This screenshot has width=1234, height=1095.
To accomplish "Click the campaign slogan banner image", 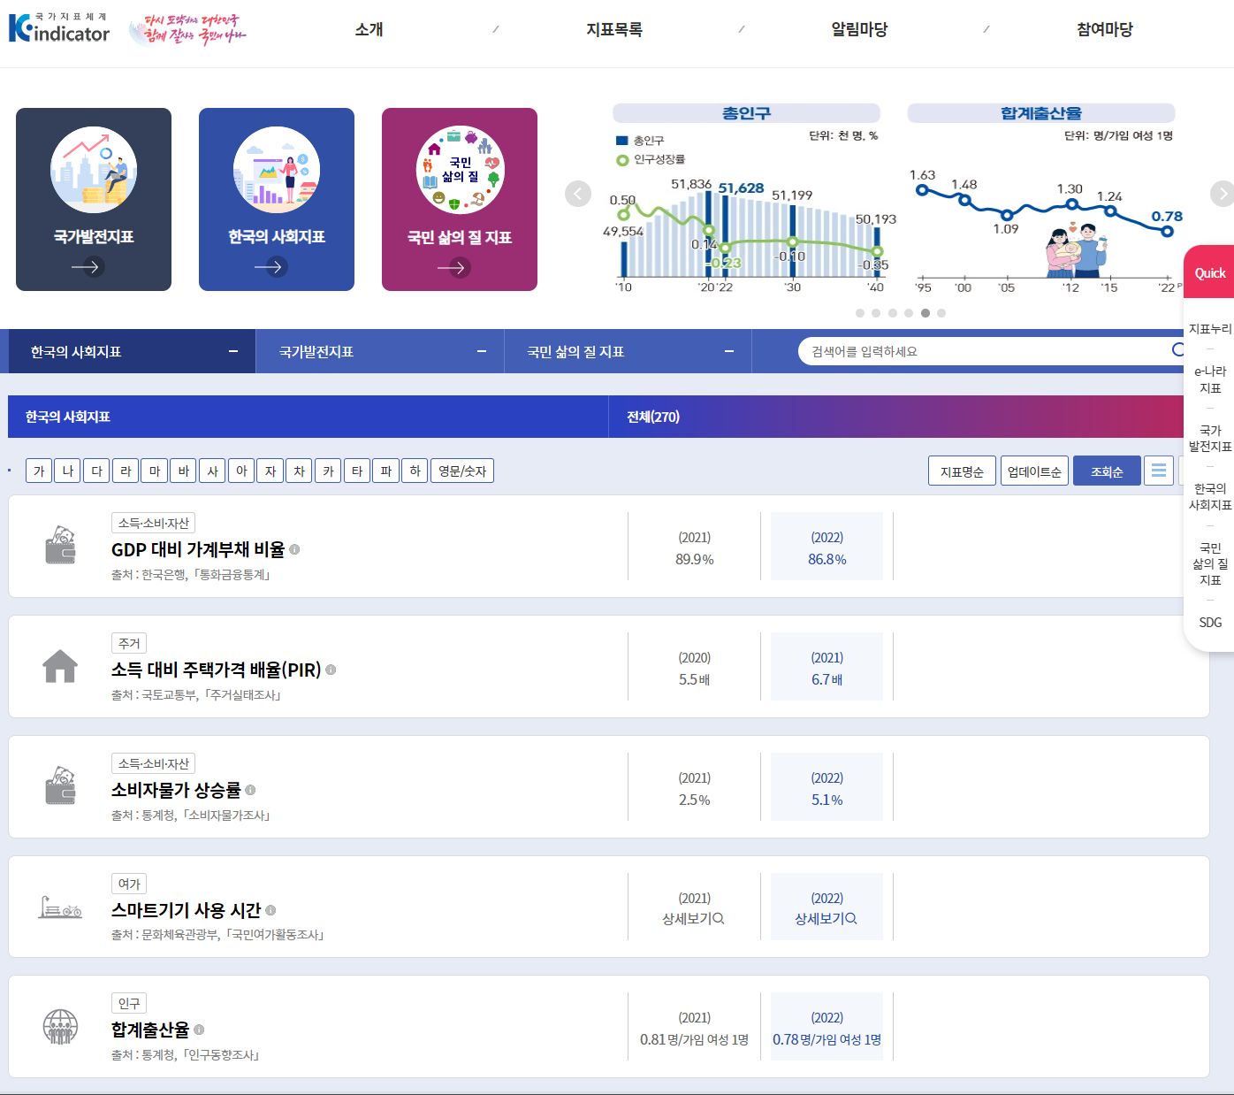I will (187, 29).
